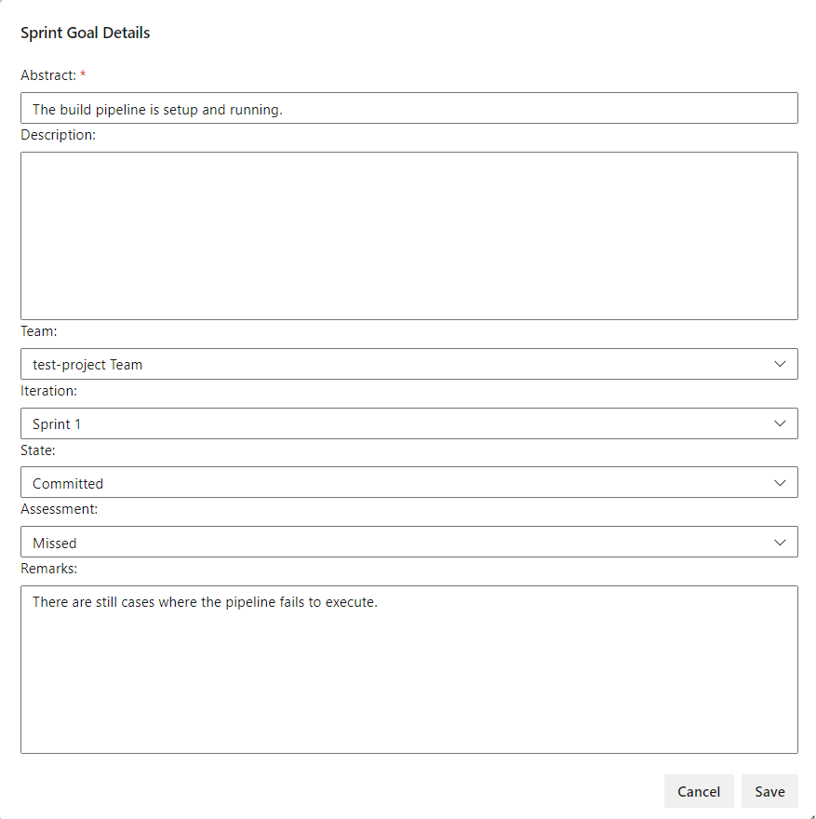The height and width of the screenshot is (819, 816).
Task: Click the Assessment chevron arrow
Action: click(781, 542)
